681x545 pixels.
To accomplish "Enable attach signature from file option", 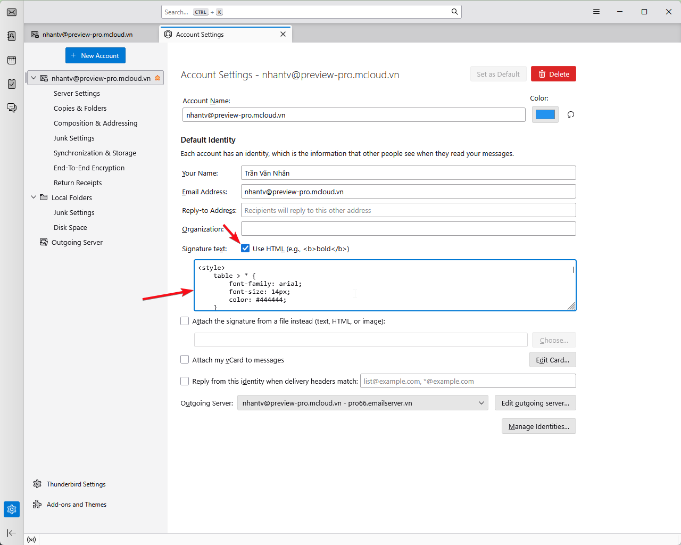I will click(185, 321).
